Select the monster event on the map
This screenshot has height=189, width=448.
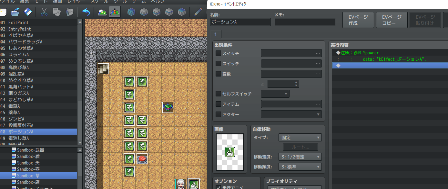coord(168,107)
